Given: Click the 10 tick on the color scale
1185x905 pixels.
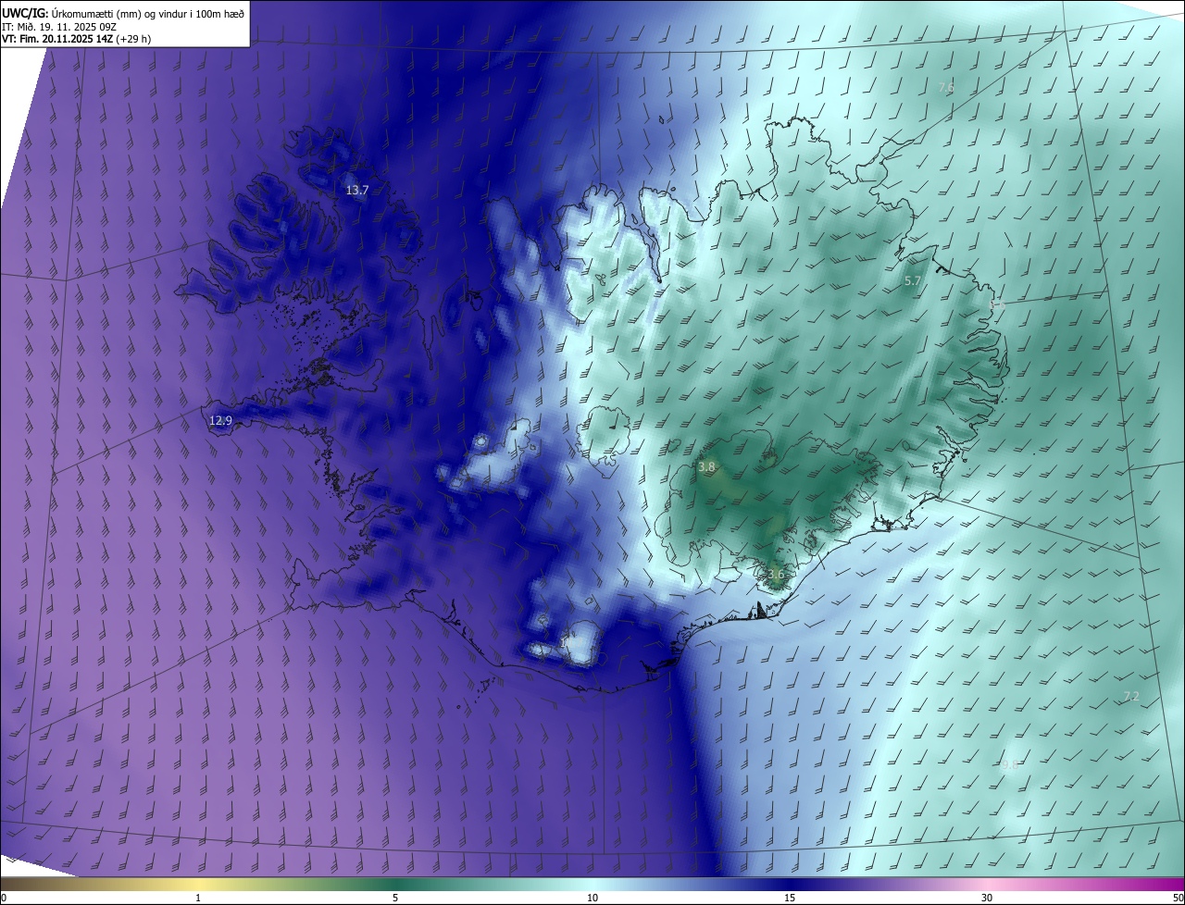Looking at the screenshot, I should tap(592, 898).
